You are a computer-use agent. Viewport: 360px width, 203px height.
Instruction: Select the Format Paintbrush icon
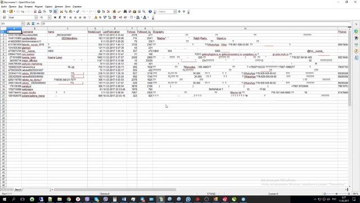pyautogui.click(x=78, y=11)
